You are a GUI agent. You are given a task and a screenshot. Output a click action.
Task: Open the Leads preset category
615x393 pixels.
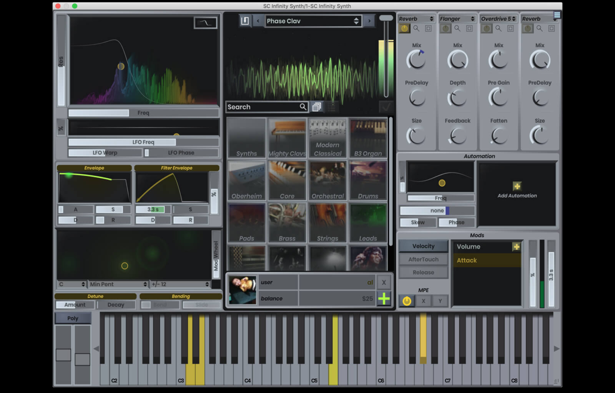tap(368, 223)
